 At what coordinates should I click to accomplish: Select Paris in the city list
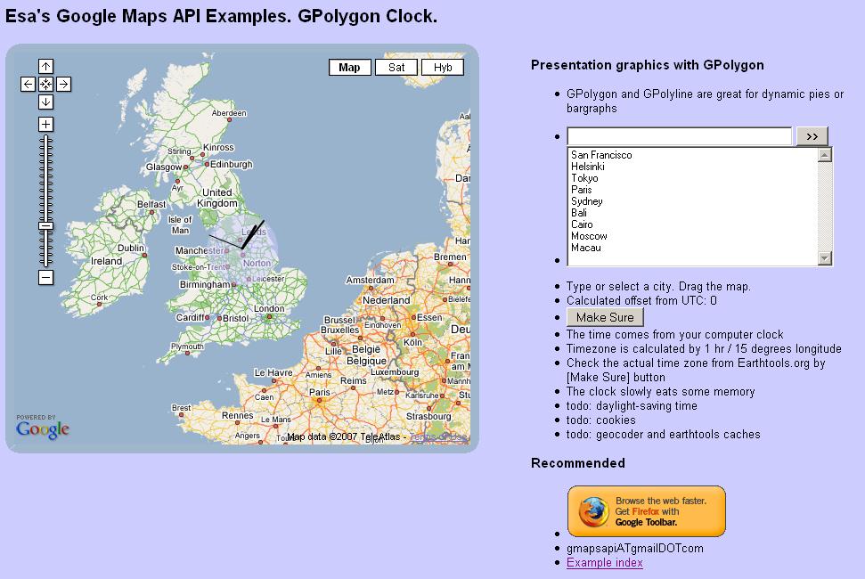tap(582, 190)
